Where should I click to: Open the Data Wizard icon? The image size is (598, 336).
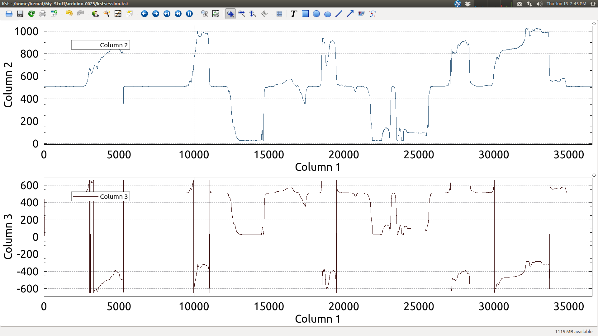click(x=107, y=14)
